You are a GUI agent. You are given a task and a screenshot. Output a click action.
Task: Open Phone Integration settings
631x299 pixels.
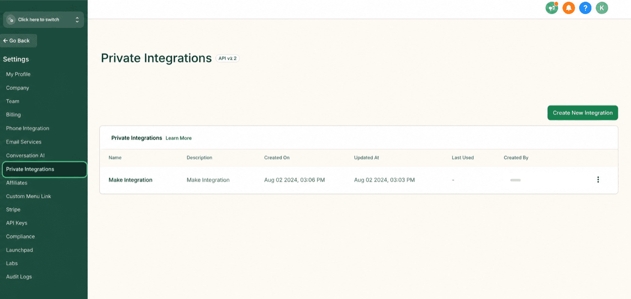[x=27, y=128]
